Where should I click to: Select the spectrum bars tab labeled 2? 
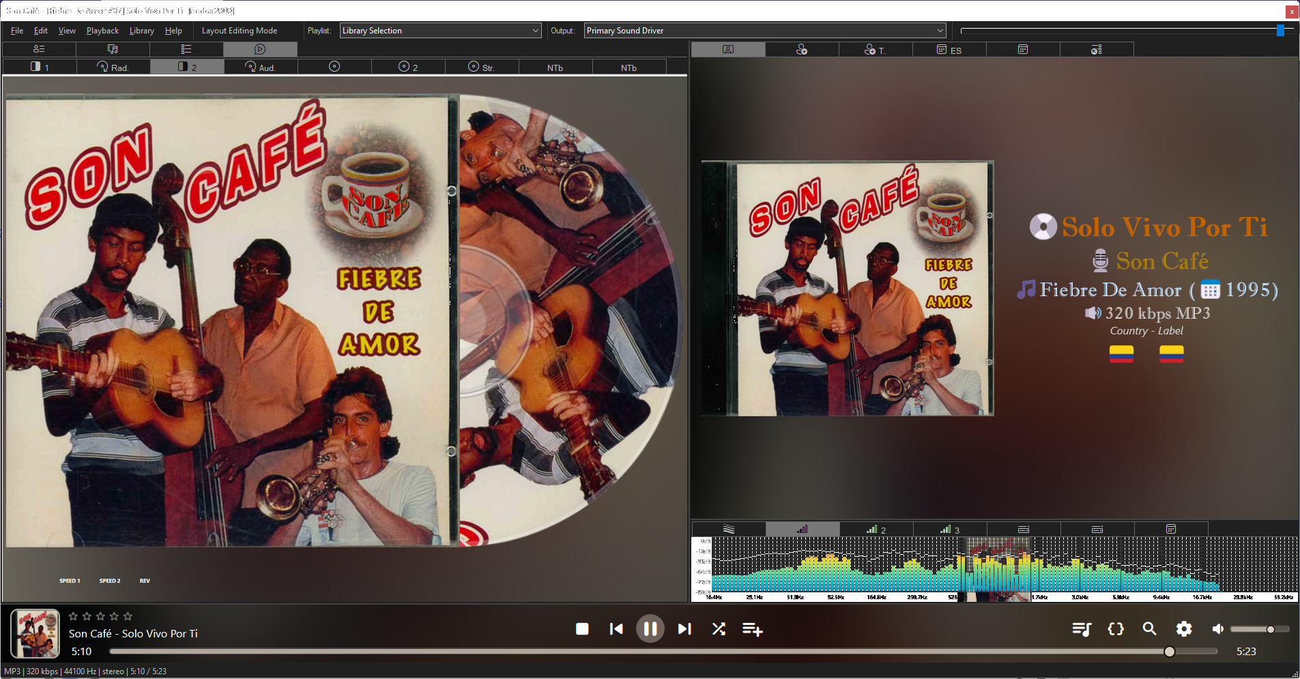coord(876,530)
